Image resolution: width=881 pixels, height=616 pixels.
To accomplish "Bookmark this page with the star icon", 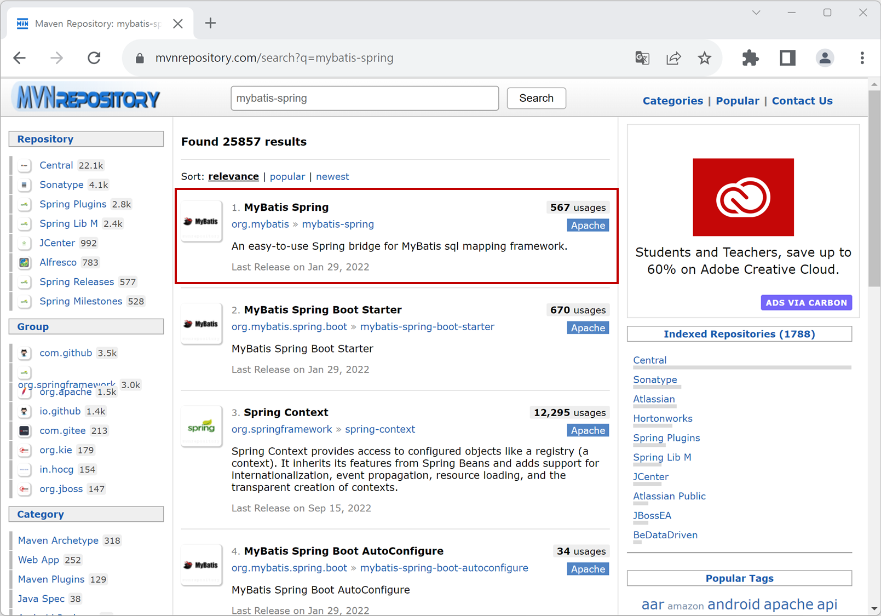I will [x=705, y=58].
